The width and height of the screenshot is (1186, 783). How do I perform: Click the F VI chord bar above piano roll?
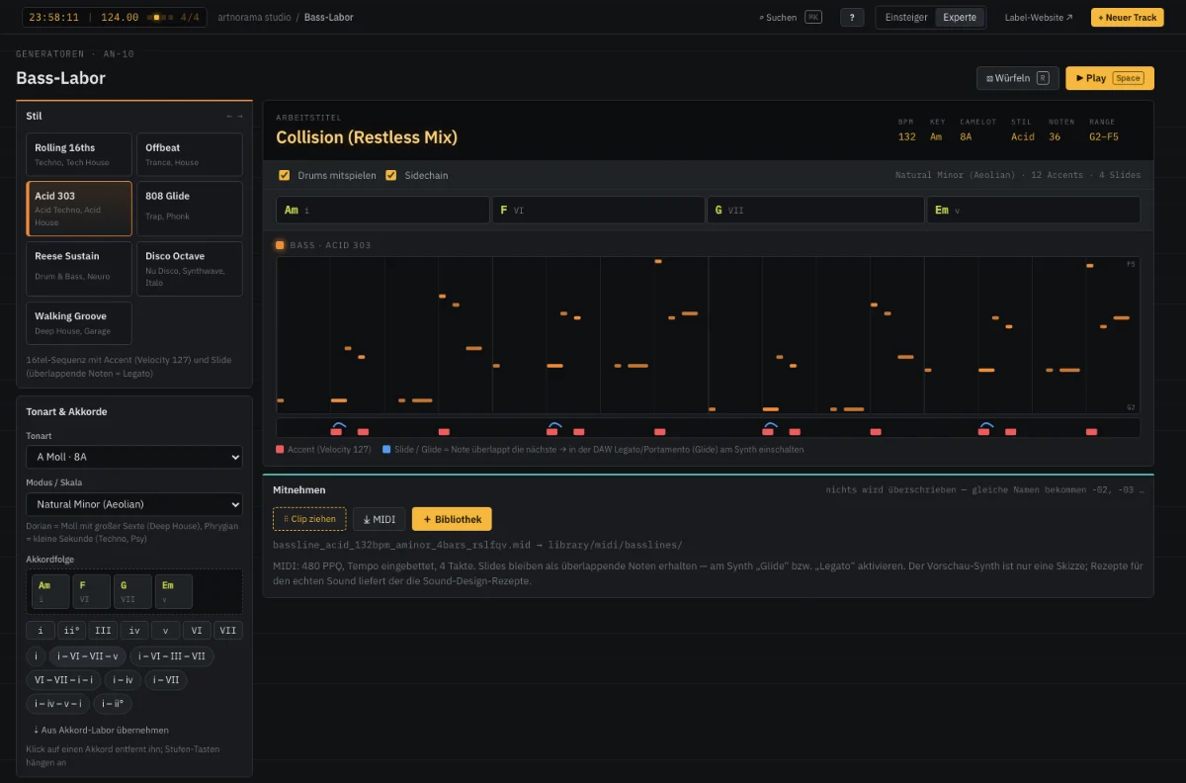coord(598,210)
